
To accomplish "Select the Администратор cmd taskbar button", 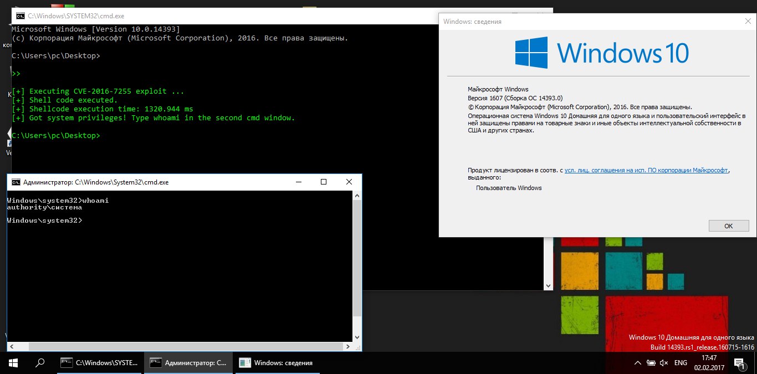I will [188, 363].
